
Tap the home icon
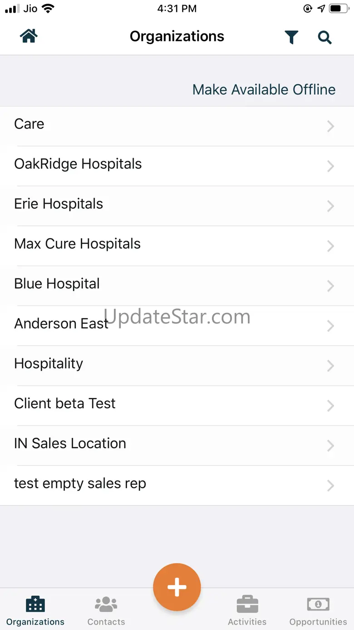pyautogui.click(x=29, y=36)
